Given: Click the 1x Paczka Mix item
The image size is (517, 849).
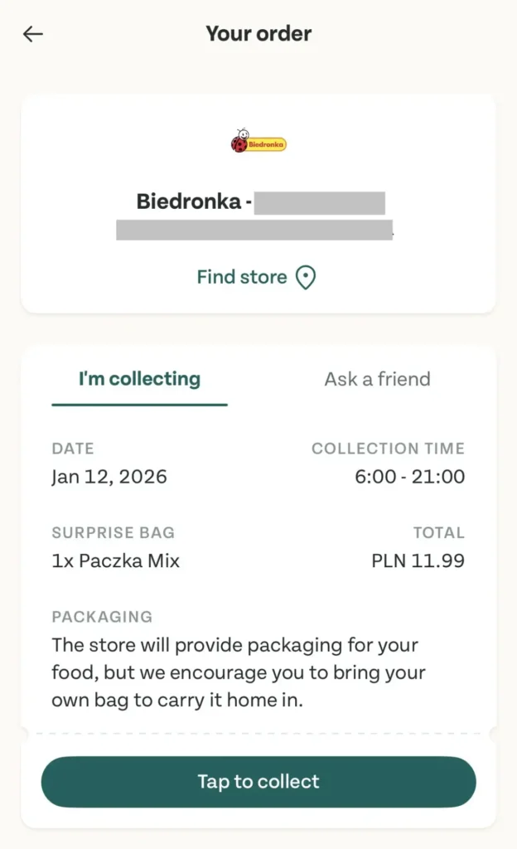Looking at the screenshot, I should [x=115, y=561].
